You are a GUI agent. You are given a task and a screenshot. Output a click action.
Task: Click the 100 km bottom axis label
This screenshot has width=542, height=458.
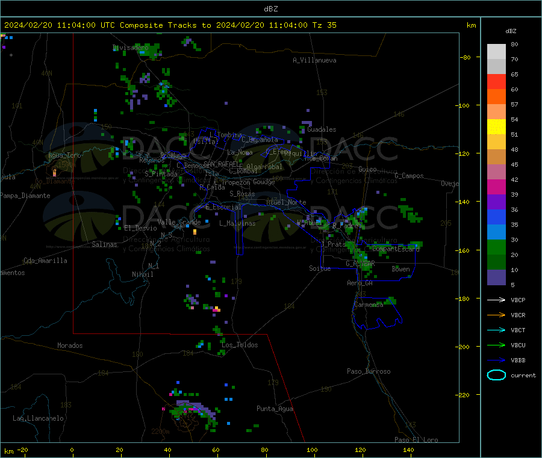pyautogui.click(x=312, y=450)
